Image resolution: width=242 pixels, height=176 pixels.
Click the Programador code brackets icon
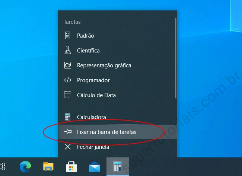pos(68,80)
